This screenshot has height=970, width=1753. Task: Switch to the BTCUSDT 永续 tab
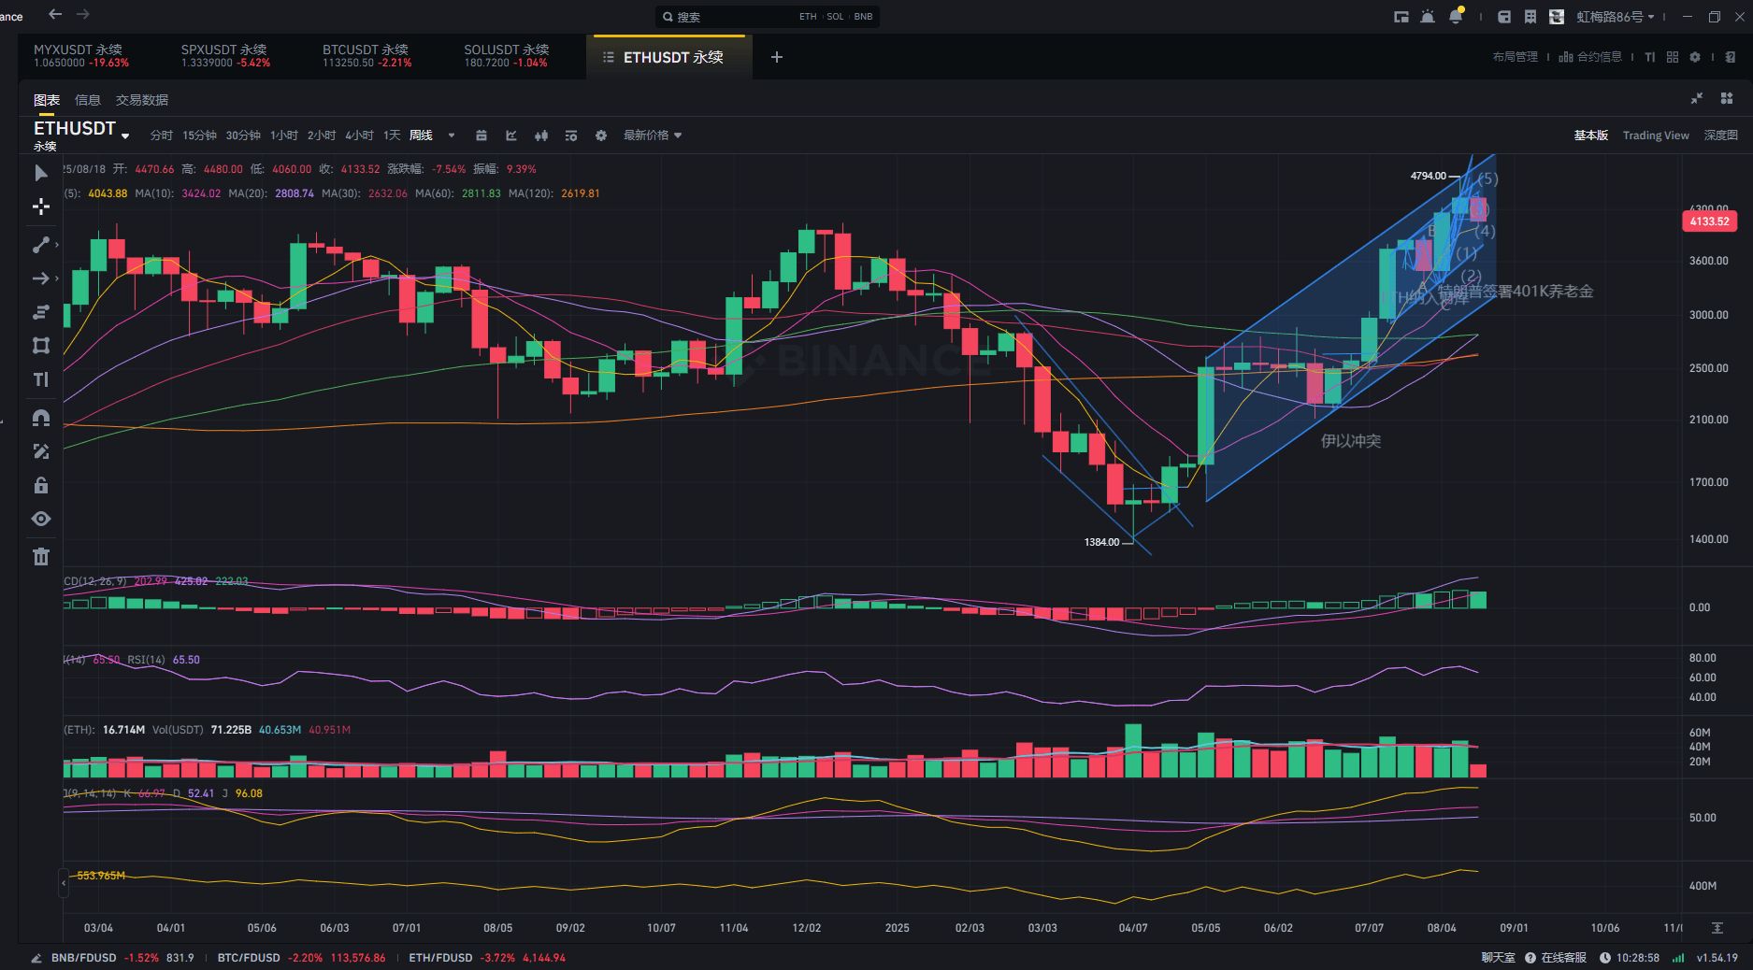366,56
